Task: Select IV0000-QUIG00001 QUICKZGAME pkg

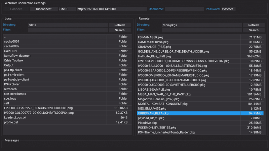Action: click(200, 80)
